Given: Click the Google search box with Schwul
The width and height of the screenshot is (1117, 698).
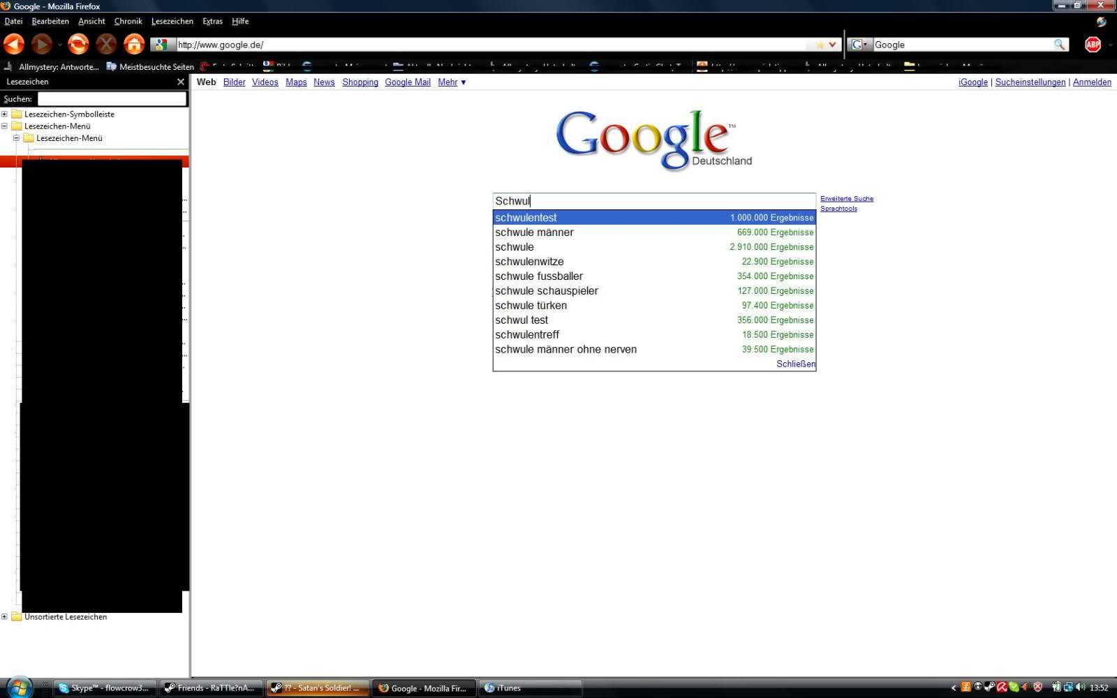Looking at the screenshot, I should (x=654, y=201).
